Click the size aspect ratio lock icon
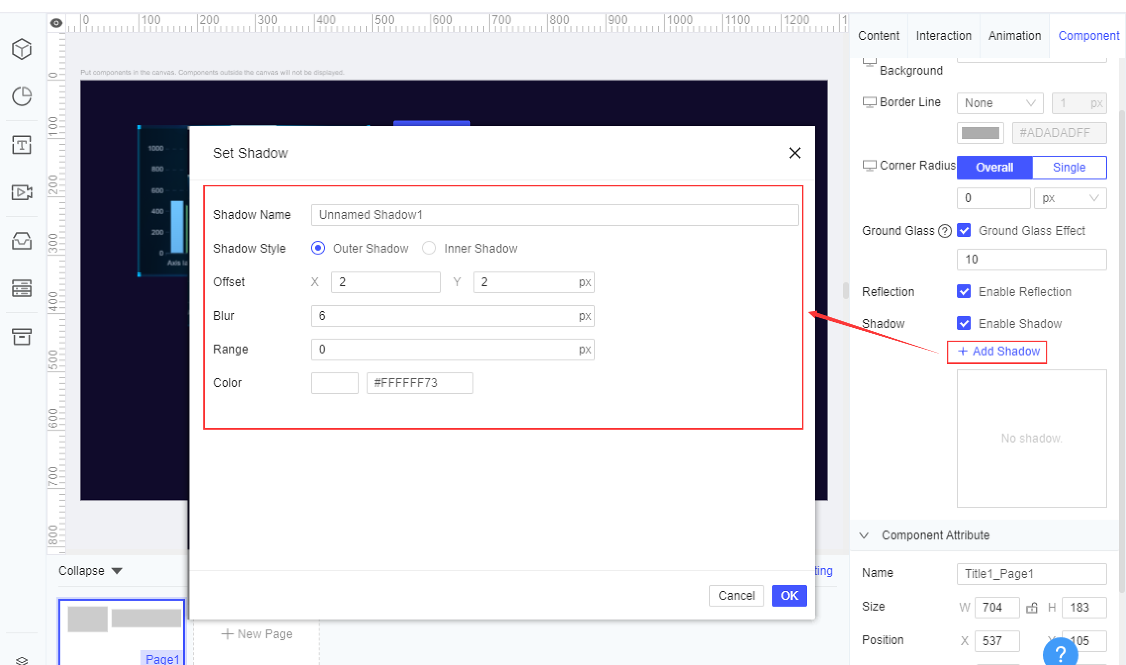 pyautogui.click(x=1032, y=608)
